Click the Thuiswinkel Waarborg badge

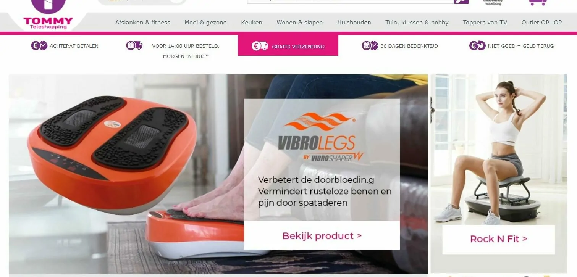[x=493, y=2]
